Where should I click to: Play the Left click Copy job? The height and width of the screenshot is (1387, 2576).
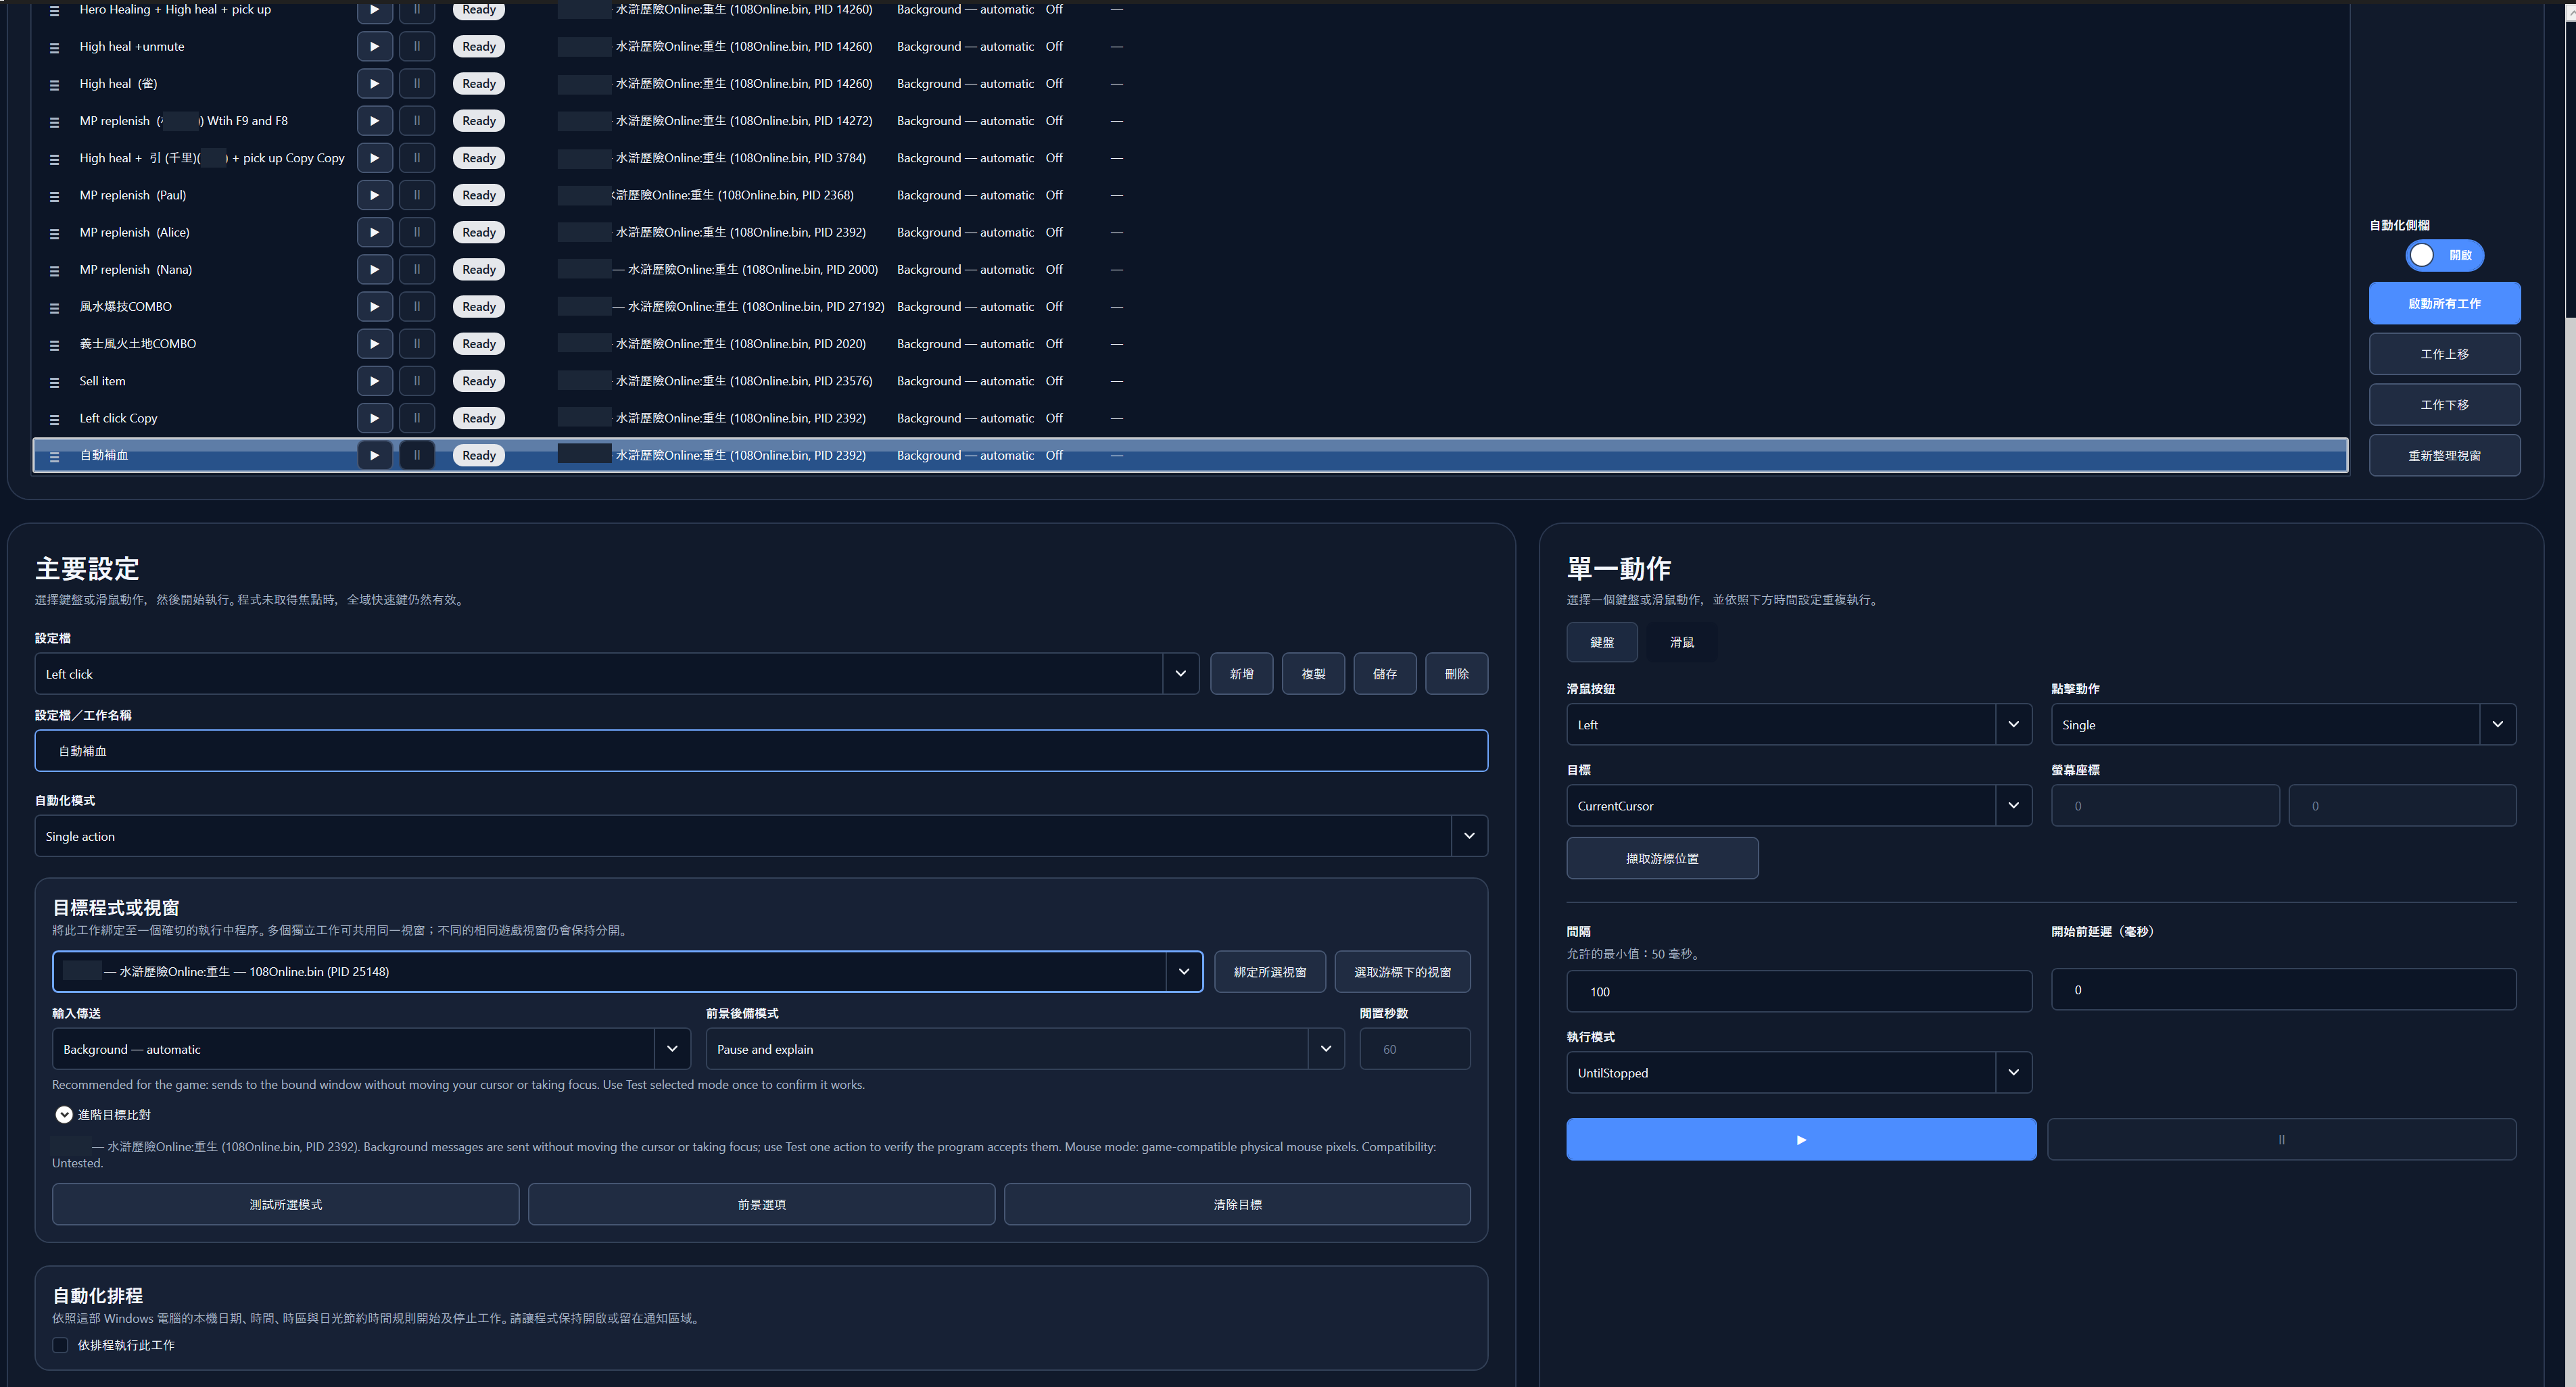[374, 418]
